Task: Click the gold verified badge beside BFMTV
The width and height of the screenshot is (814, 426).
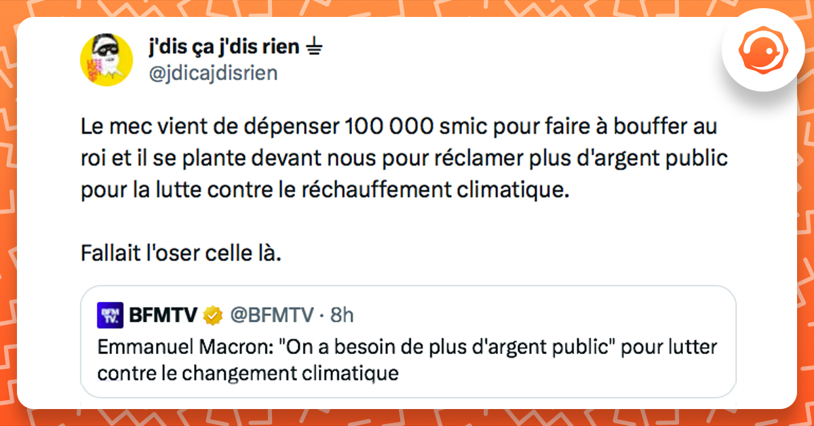Action: tap(212, 315)
